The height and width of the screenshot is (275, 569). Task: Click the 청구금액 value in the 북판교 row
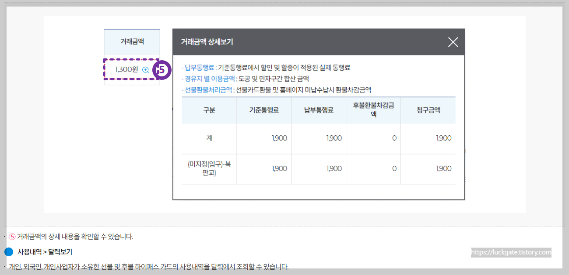coord(444,169)
